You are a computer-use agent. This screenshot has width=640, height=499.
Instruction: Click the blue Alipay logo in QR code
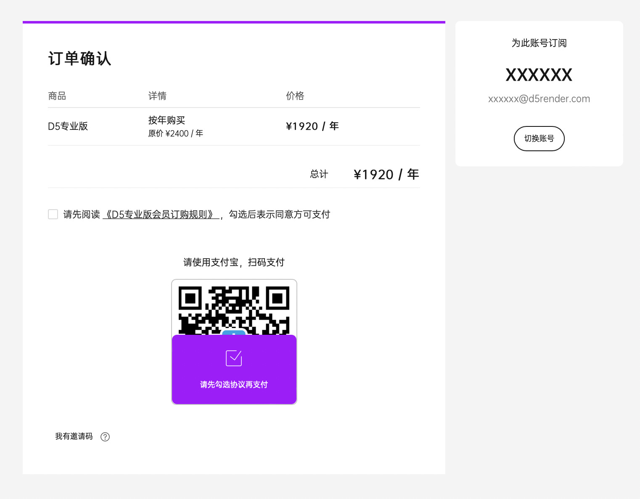[x=234, y=333]
